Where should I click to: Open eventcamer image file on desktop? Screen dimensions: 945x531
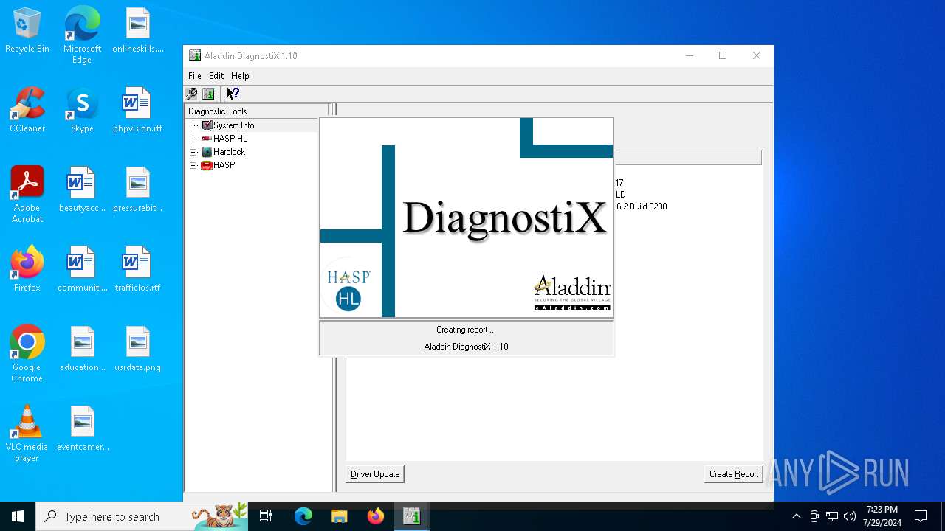click(x=82, y=429)
